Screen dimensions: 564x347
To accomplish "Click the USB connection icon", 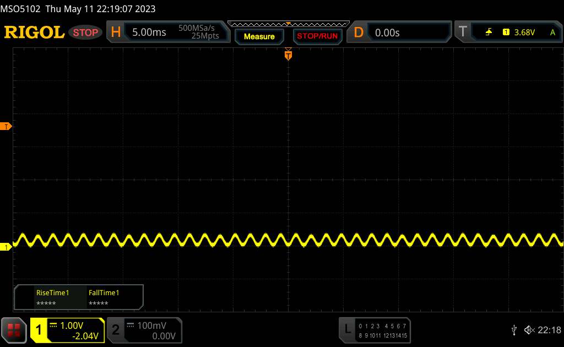I will 514,330.
